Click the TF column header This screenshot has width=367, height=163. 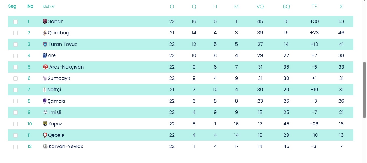[314, 7]
